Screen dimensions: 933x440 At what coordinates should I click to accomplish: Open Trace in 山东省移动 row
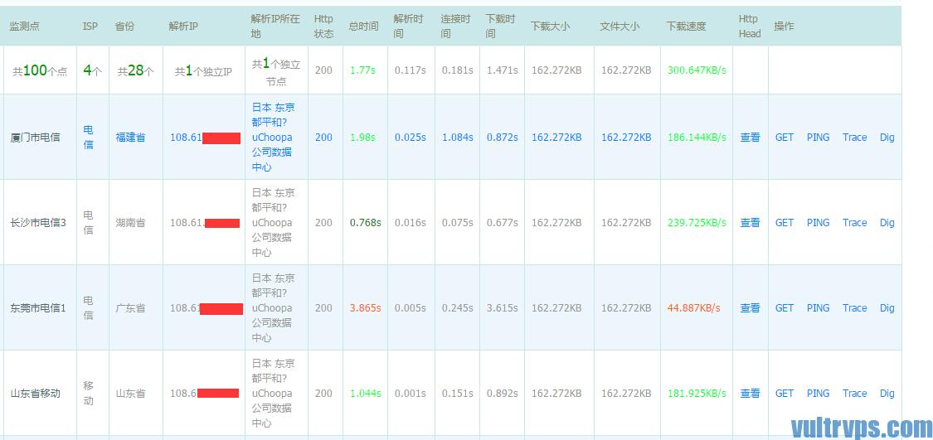[854, 394]
